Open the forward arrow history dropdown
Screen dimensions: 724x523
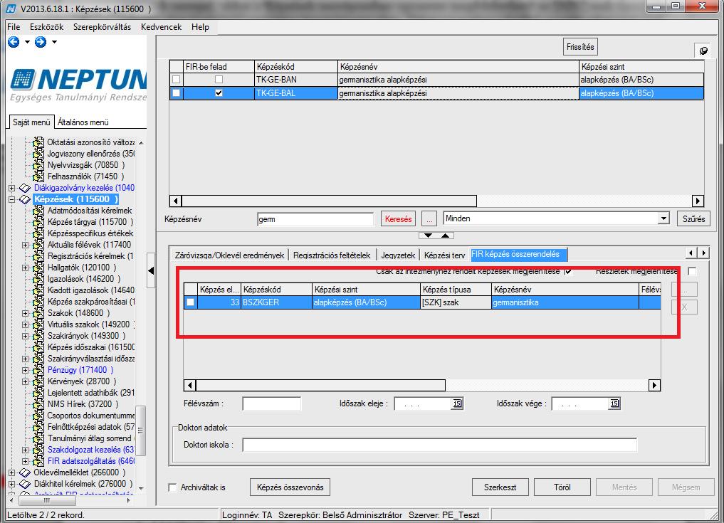[x=55, y=42]
